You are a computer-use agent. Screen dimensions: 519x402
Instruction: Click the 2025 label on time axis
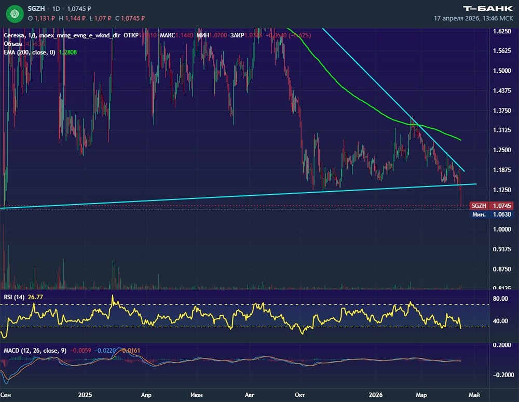pos(85,395)
